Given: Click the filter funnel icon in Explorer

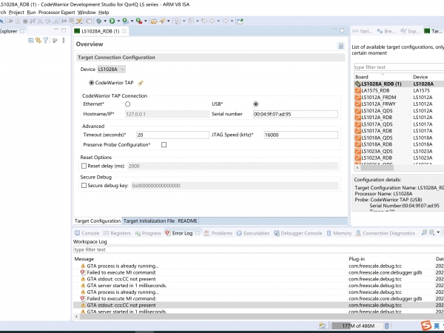Looking at the screenshot, I should point(46,41).
